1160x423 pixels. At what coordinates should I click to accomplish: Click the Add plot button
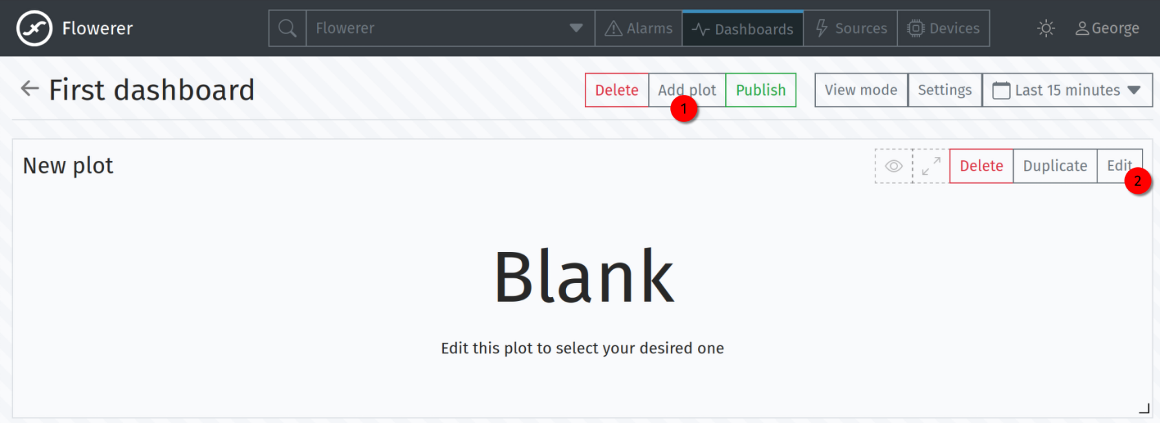coord(687,90)
